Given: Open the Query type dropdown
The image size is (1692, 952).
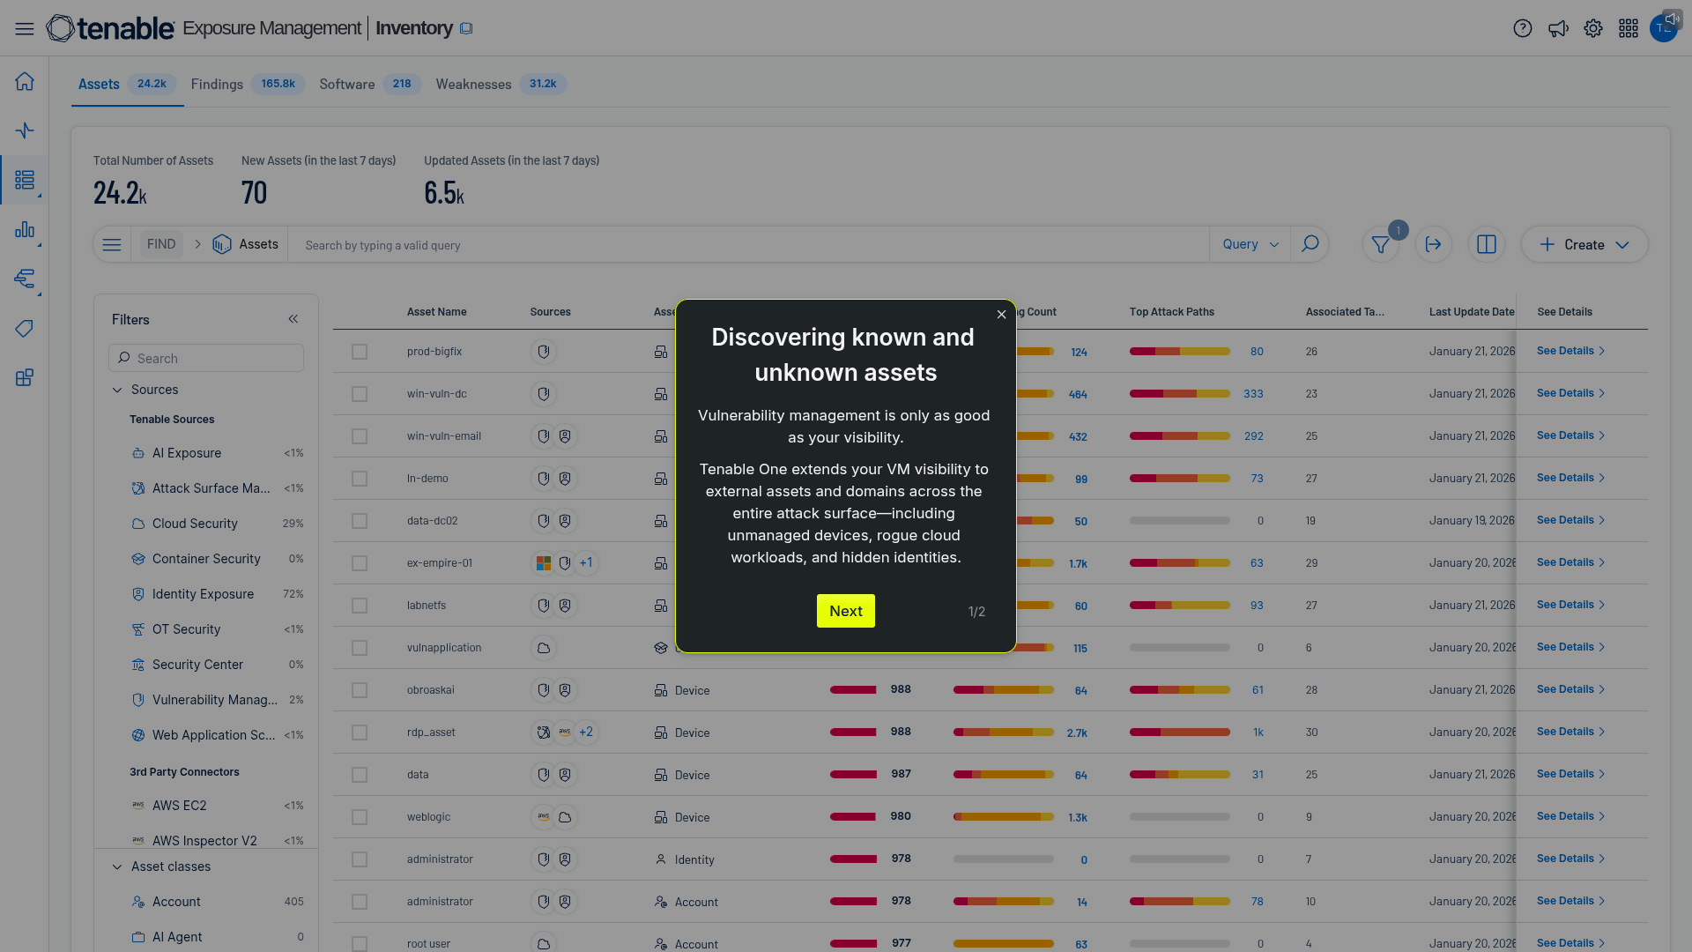Looking at the screenshot, I should click(x=1250, y=244).
